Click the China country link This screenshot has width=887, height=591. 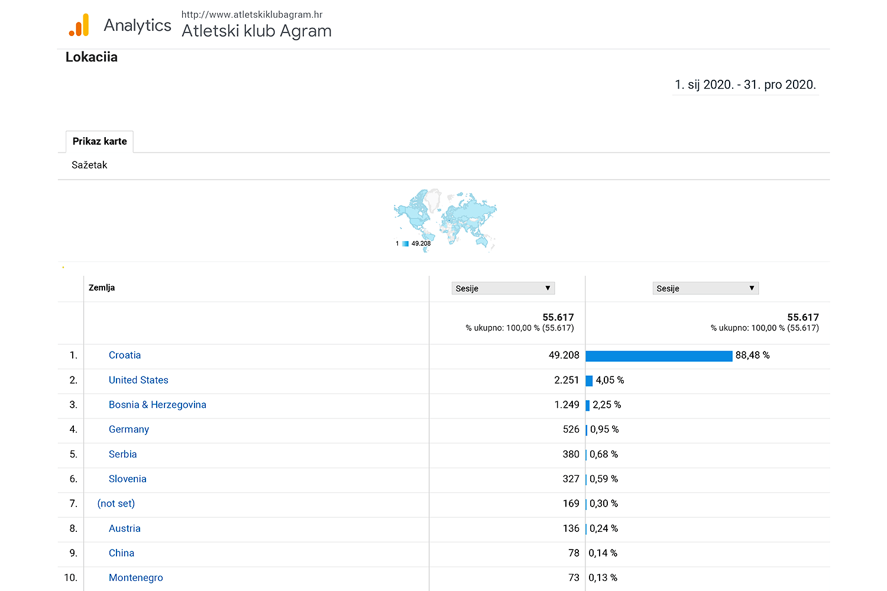[x=121, y=553]
